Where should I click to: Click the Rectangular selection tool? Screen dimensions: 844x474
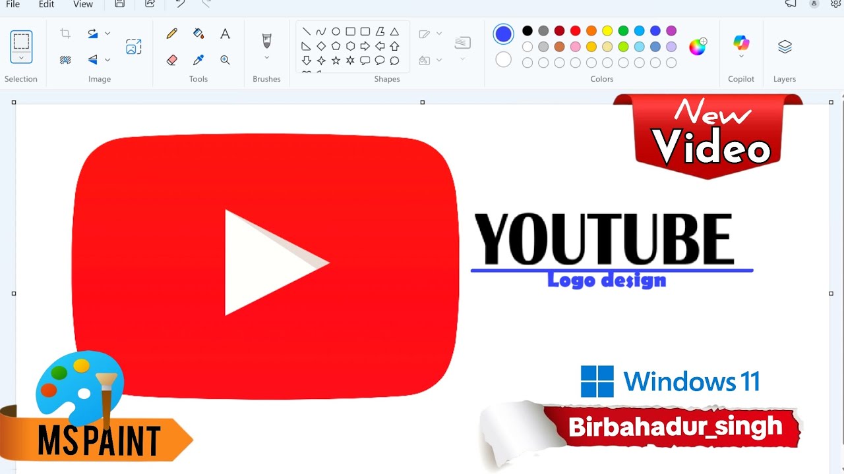click(21, 41)
